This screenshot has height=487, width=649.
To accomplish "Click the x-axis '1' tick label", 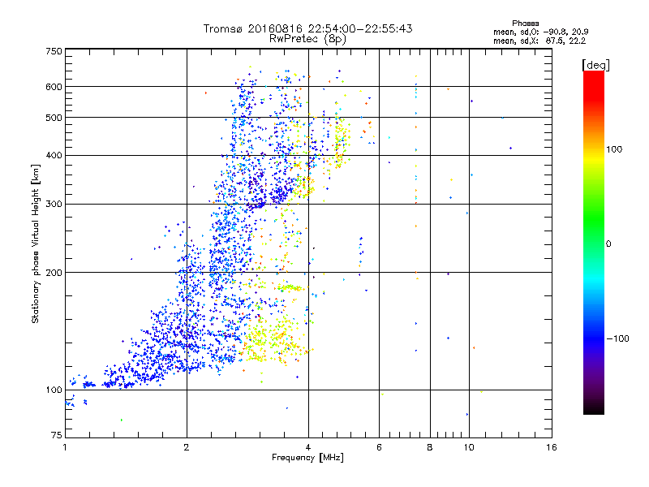I will click(66, 447).
